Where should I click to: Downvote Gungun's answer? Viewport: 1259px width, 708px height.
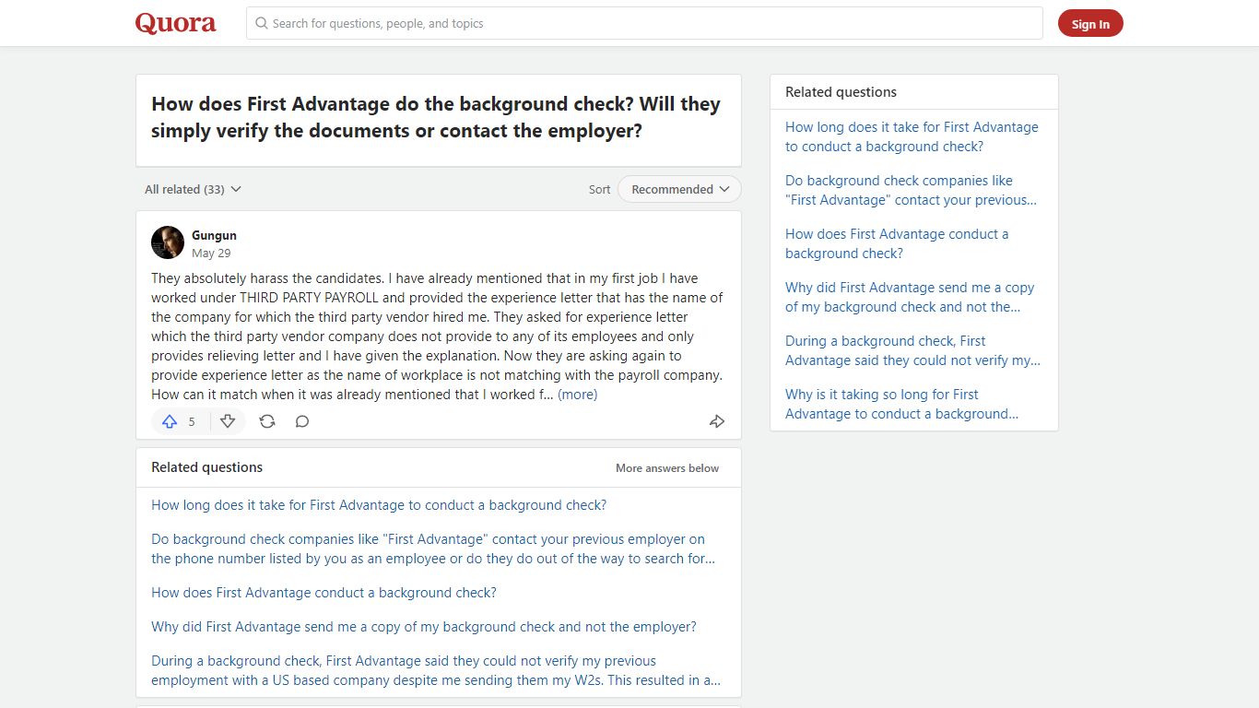point(228,421)
